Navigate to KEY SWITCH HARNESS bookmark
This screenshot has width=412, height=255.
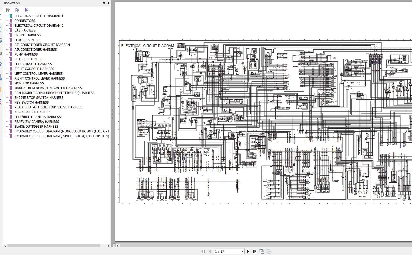coord(31,102)
